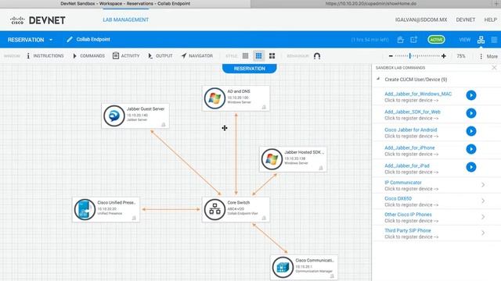Expand the Third Party SIP Phone chevron

[x=483, y=233]
